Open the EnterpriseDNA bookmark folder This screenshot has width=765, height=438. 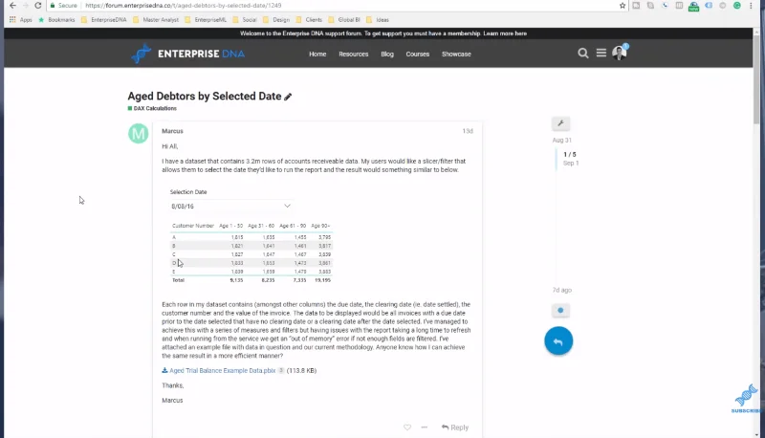coord(104,20)
